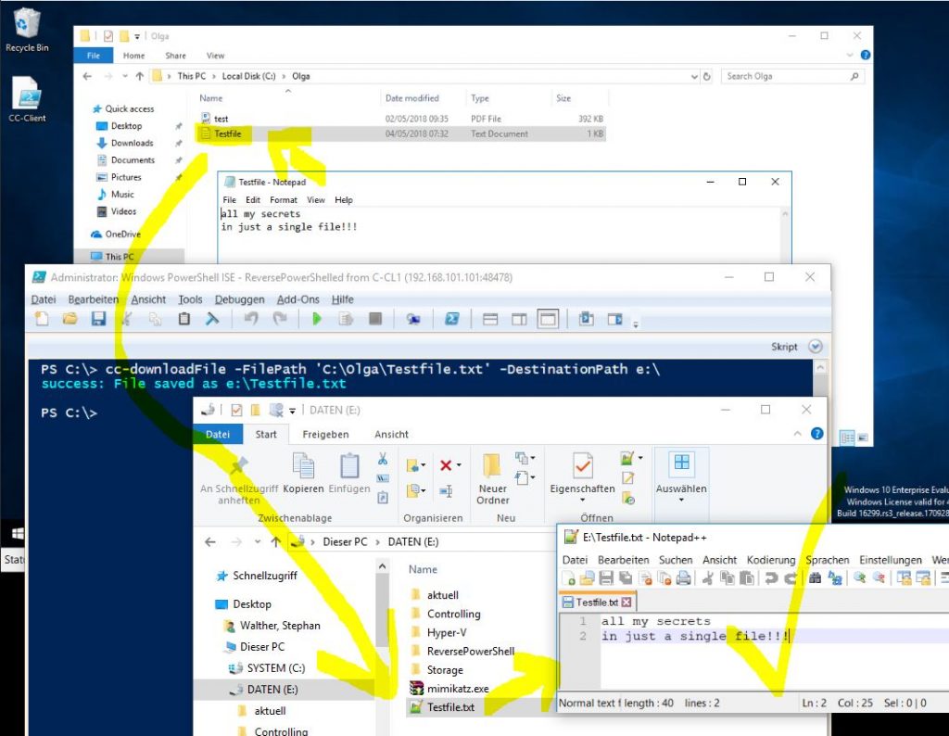Open Add-Ons menu in PowerShell ISE
The width and height of the screenshot is (949, 736).
(x=297, y=299)
